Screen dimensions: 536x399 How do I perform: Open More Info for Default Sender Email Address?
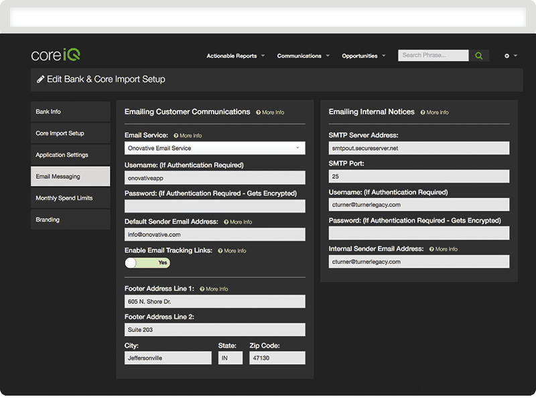tap(238, 222)
